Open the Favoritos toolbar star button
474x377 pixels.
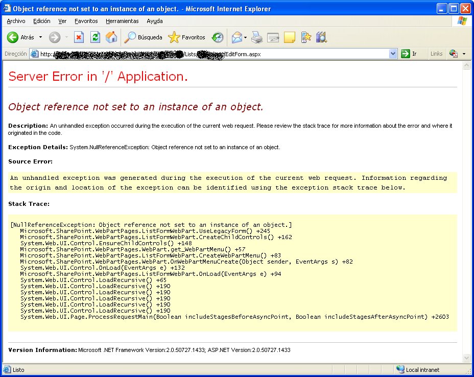(186, 37)
